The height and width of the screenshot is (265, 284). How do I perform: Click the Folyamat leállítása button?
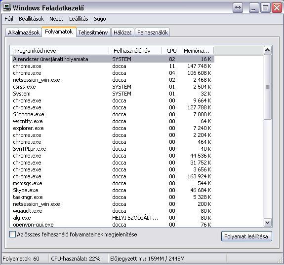246,236
